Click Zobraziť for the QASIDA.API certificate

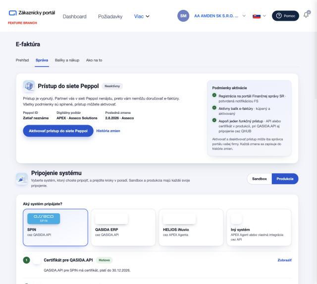pos(284,260)
